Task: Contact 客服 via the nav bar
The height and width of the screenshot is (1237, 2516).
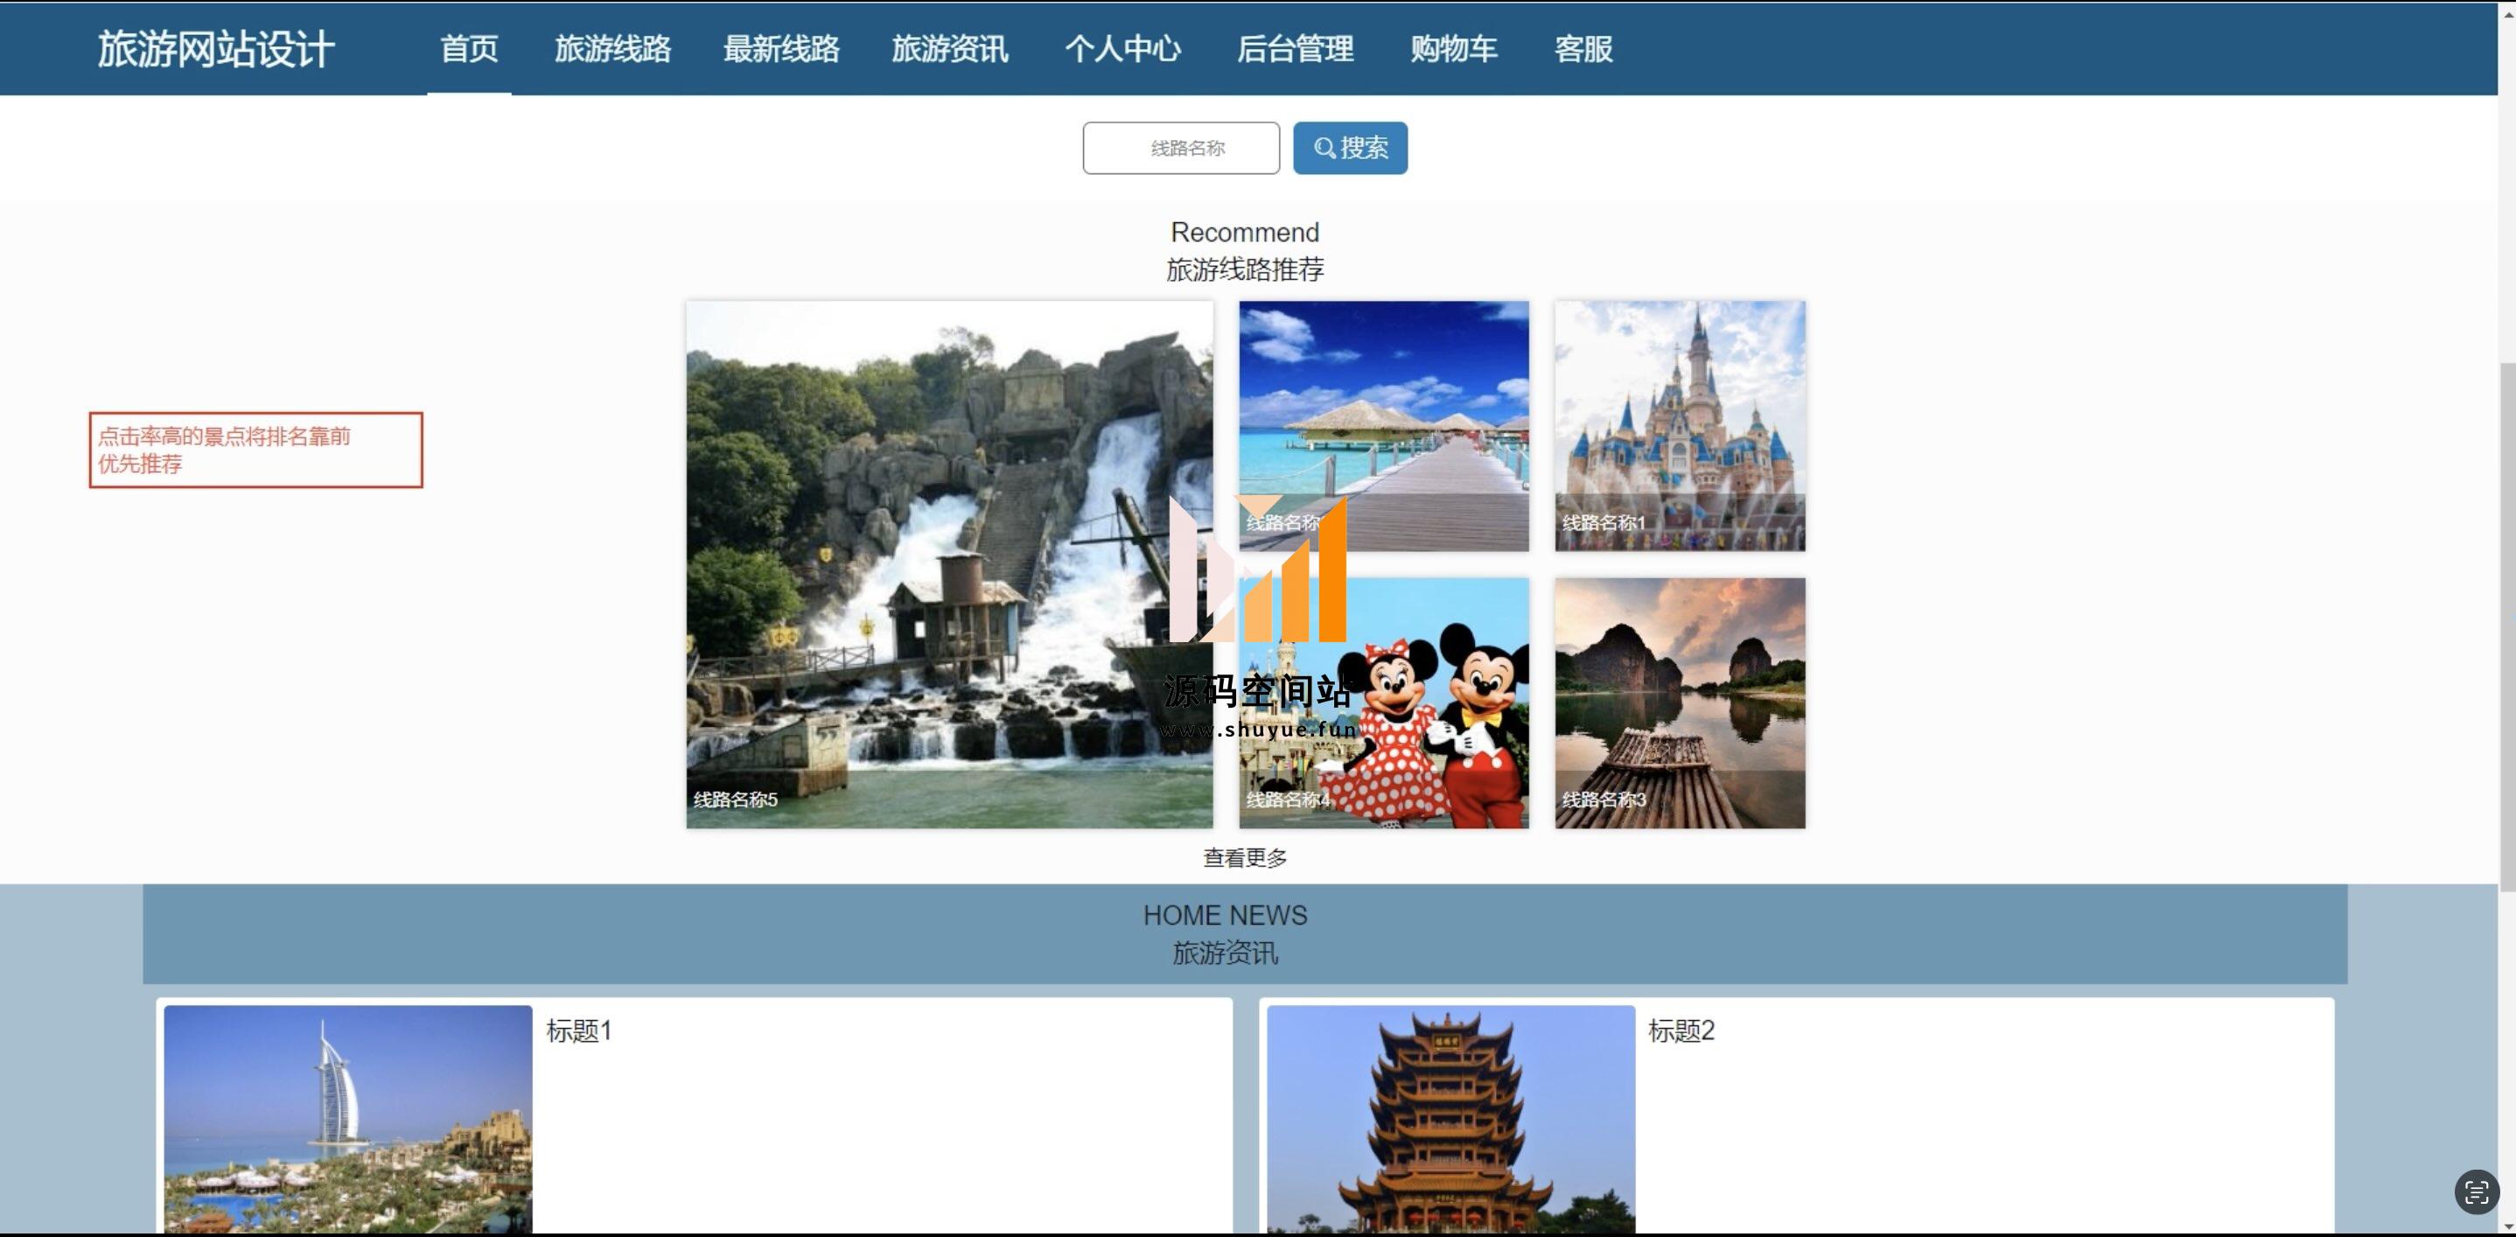Action: pyautogui.click(x=1583, y=49)
